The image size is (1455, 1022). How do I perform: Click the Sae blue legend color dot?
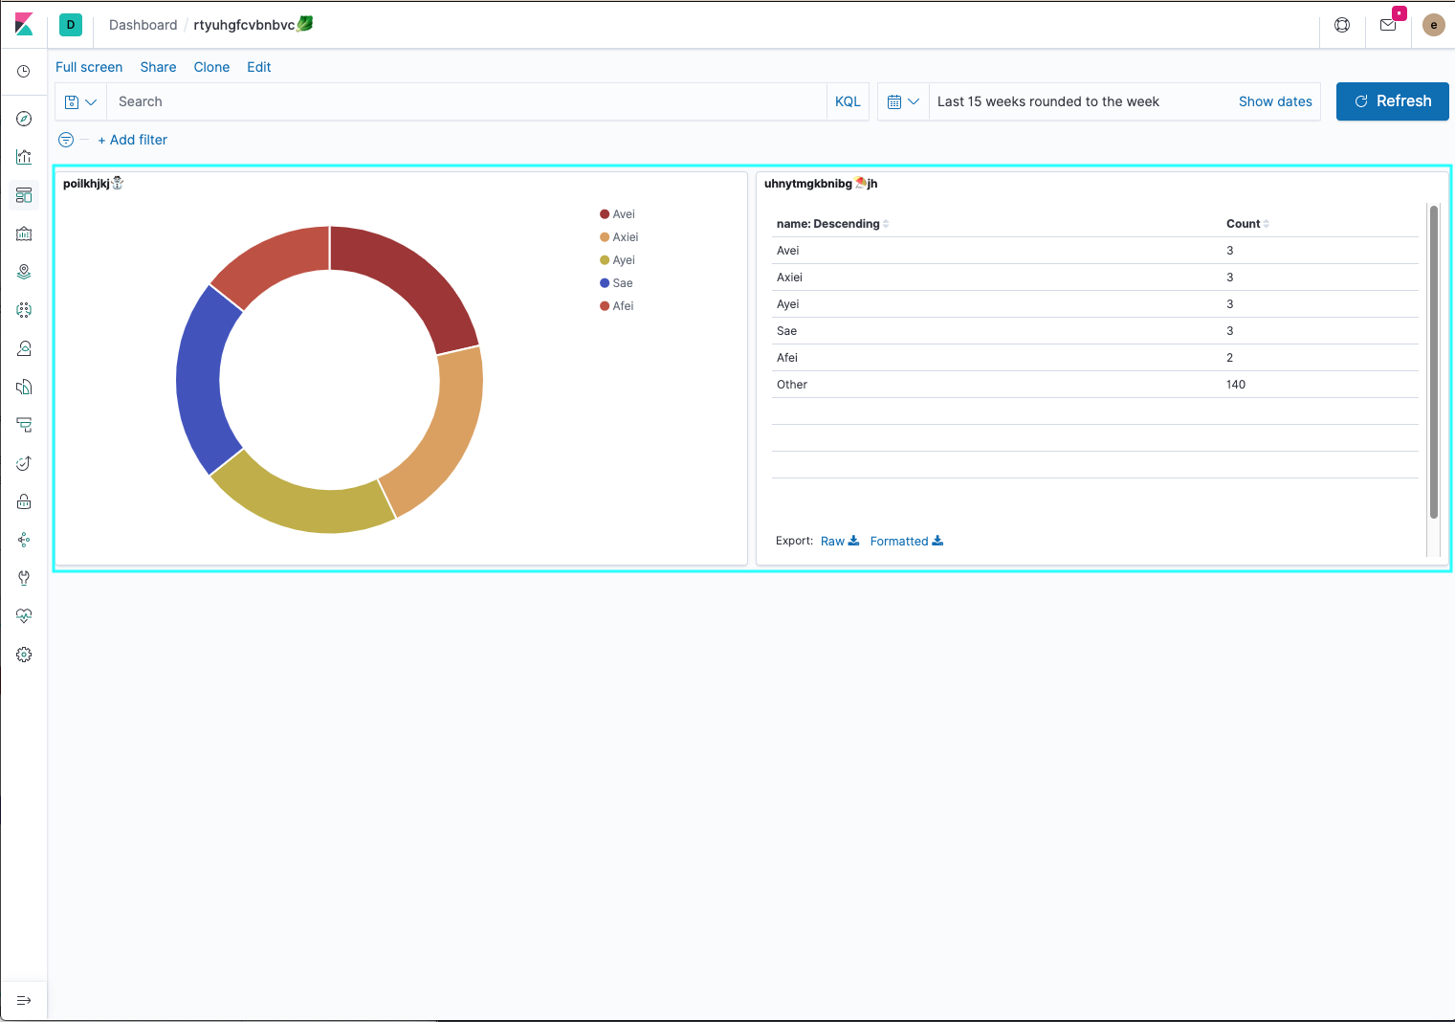click(x=605, y=283)
